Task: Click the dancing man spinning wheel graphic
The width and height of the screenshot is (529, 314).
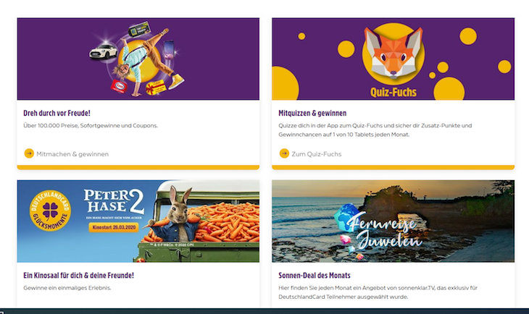Action: 143,61
